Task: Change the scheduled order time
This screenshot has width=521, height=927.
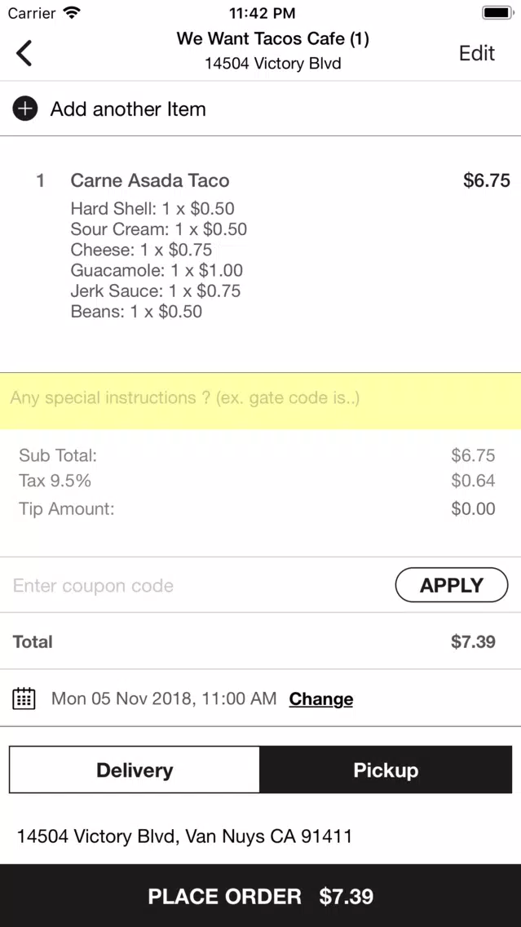Action: (x=320, y=699)
